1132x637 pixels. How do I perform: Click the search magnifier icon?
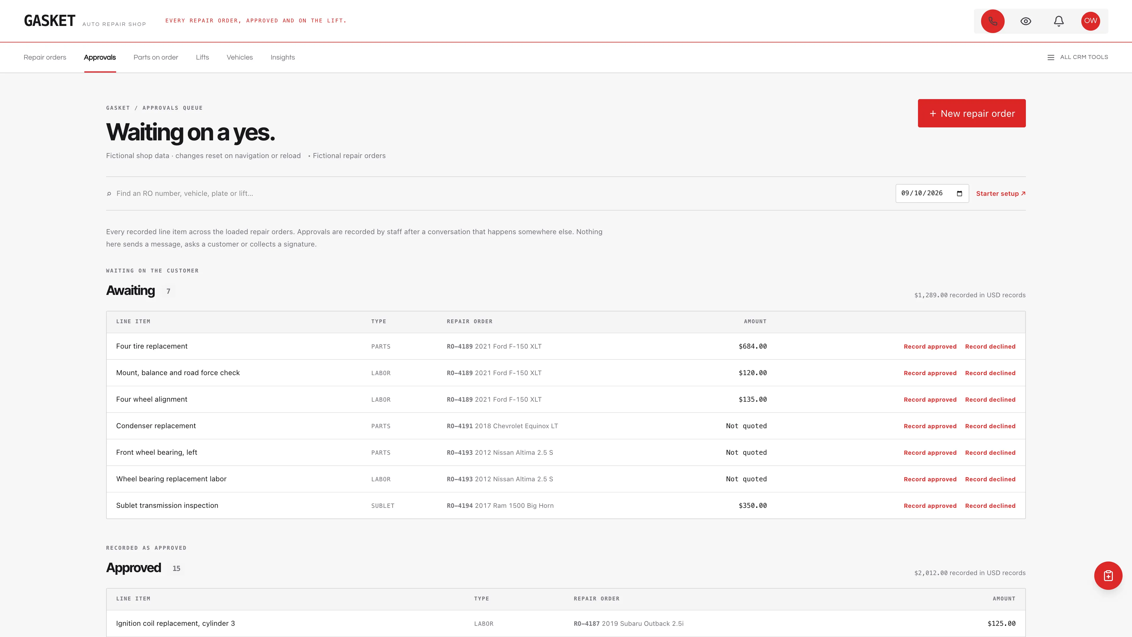(x=109, y=193)
